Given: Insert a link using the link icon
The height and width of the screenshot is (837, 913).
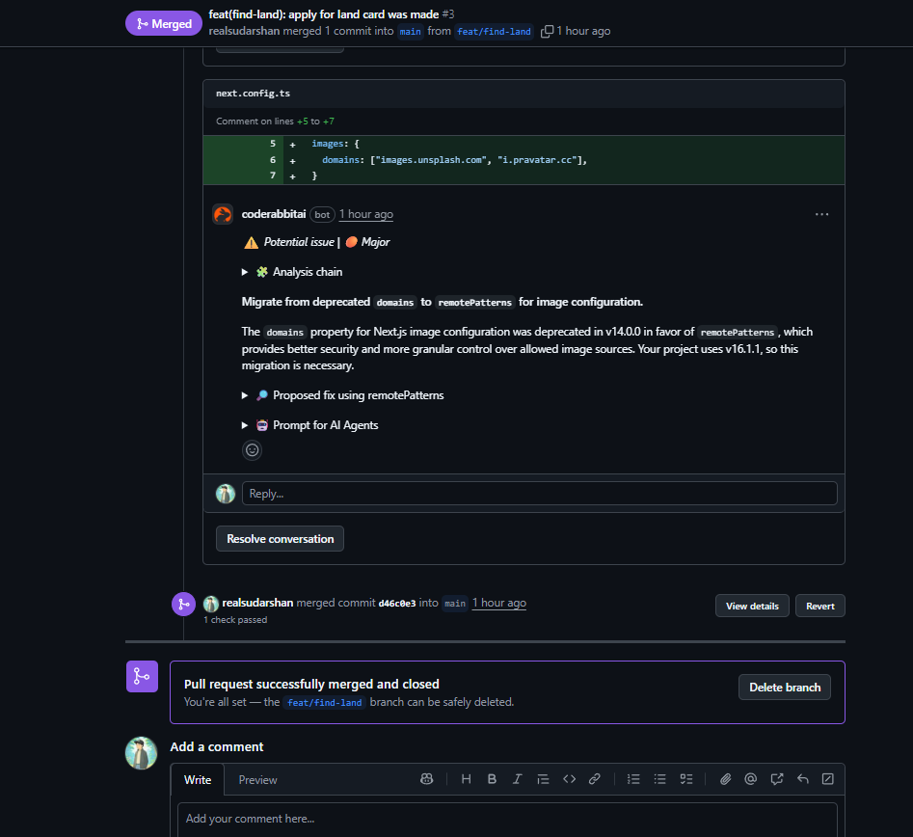Looking at the screenshot, I should coord(594,778).
